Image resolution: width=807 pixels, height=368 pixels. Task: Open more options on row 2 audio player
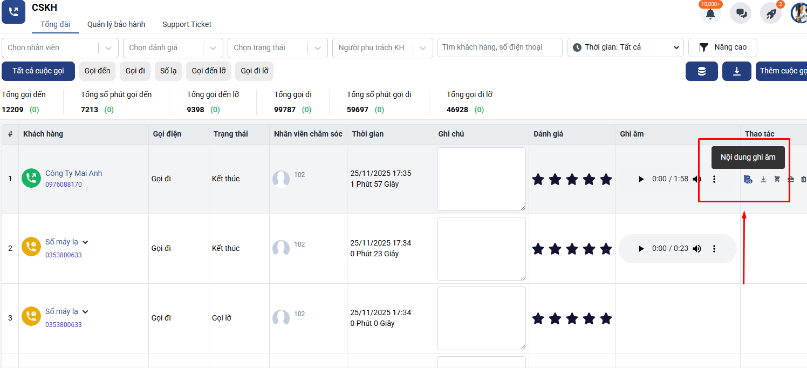tap(714, 249)
